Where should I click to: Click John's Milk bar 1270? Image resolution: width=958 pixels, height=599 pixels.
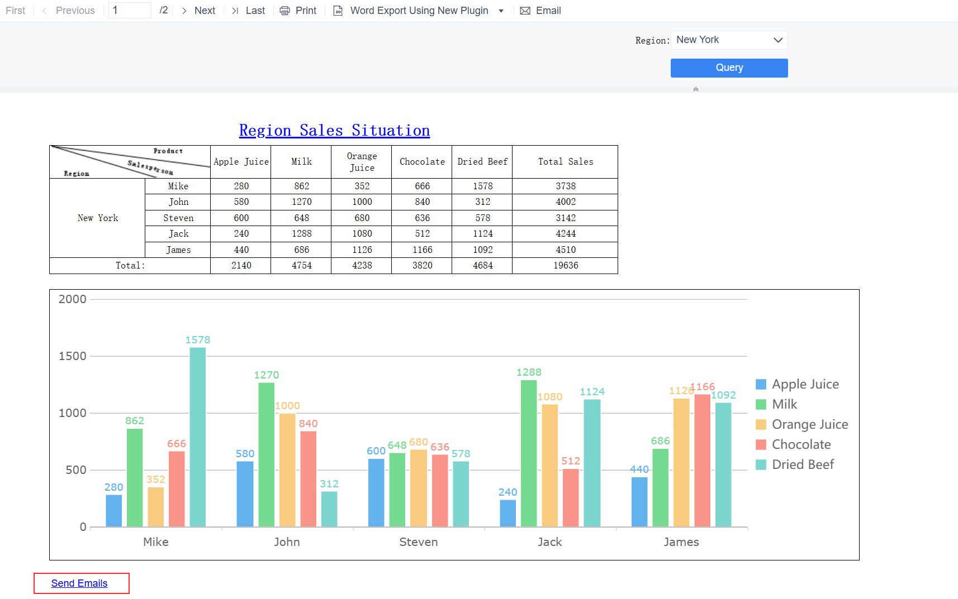[267, 454]
